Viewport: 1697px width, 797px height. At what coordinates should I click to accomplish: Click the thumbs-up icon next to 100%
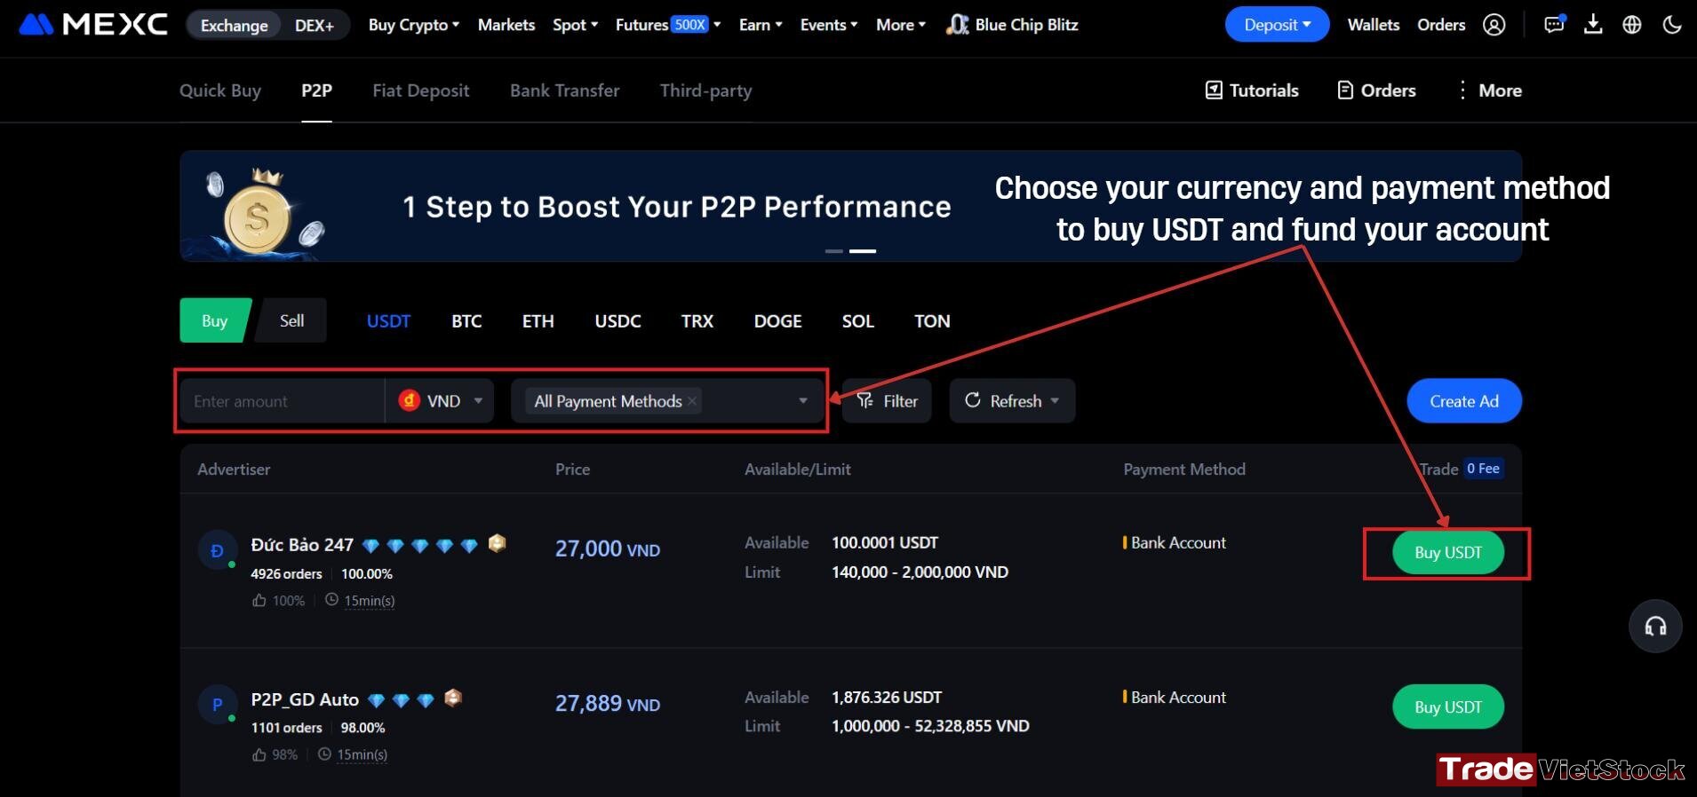pyautogui.click(x=259, y=601)
